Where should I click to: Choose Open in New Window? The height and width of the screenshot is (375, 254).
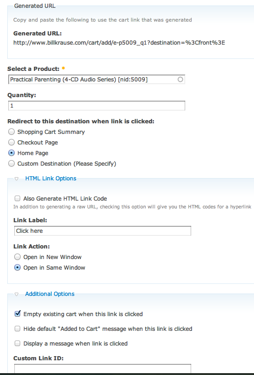click(x=17, y=257)
